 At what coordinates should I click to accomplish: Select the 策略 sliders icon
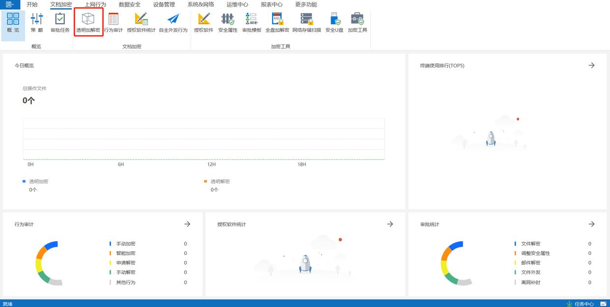click(37, 23)
